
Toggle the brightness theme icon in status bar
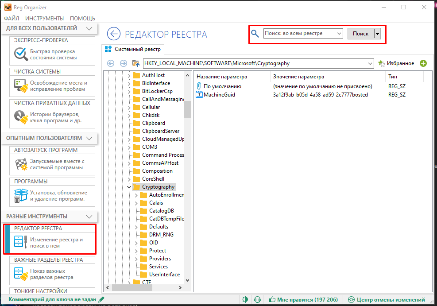point(245,300)
